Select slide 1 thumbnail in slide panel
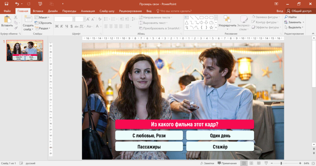The width and height of the screenshot is (316, 166). coord(25,51)
